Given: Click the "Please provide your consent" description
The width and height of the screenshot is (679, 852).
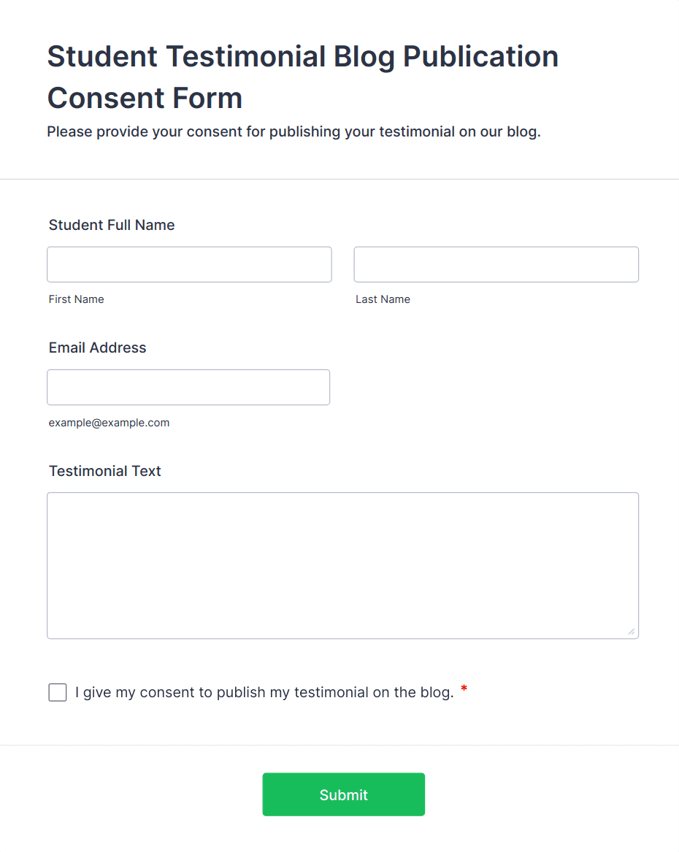Looking at the screenshot, I should 294,132.
